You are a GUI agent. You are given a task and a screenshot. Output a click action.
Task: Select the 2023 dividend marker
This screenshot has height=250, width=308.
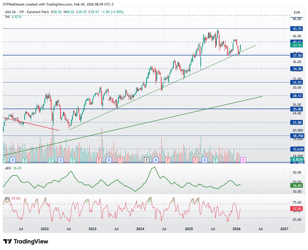[109, 160]
